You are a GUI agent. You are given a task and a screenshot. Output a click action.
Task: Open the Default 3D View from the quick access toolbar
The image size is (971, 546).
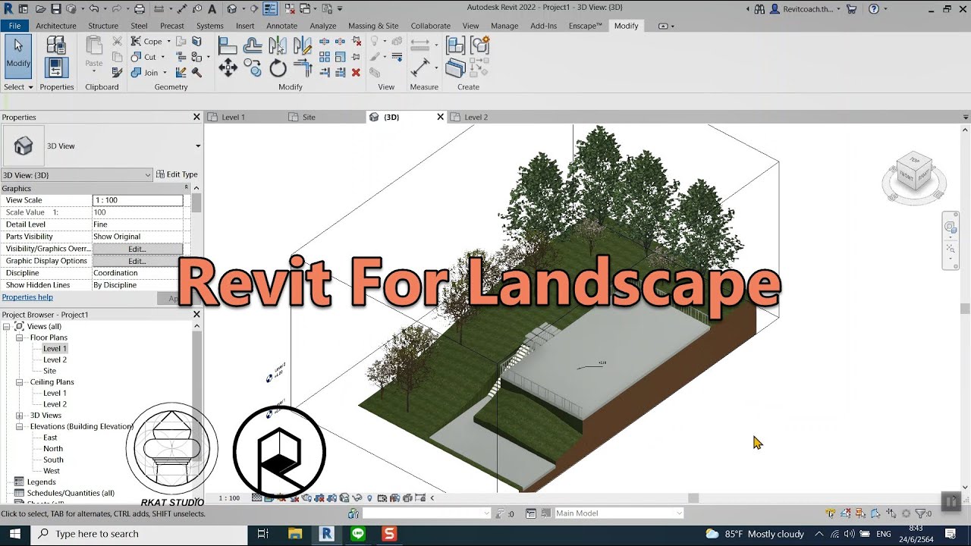click(231, 9)
